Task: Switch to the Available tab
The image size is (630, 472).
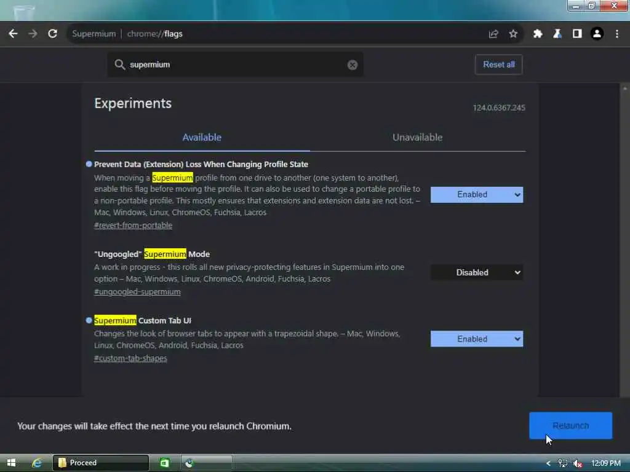Action: pyautogui.click(x=202, y=138)
